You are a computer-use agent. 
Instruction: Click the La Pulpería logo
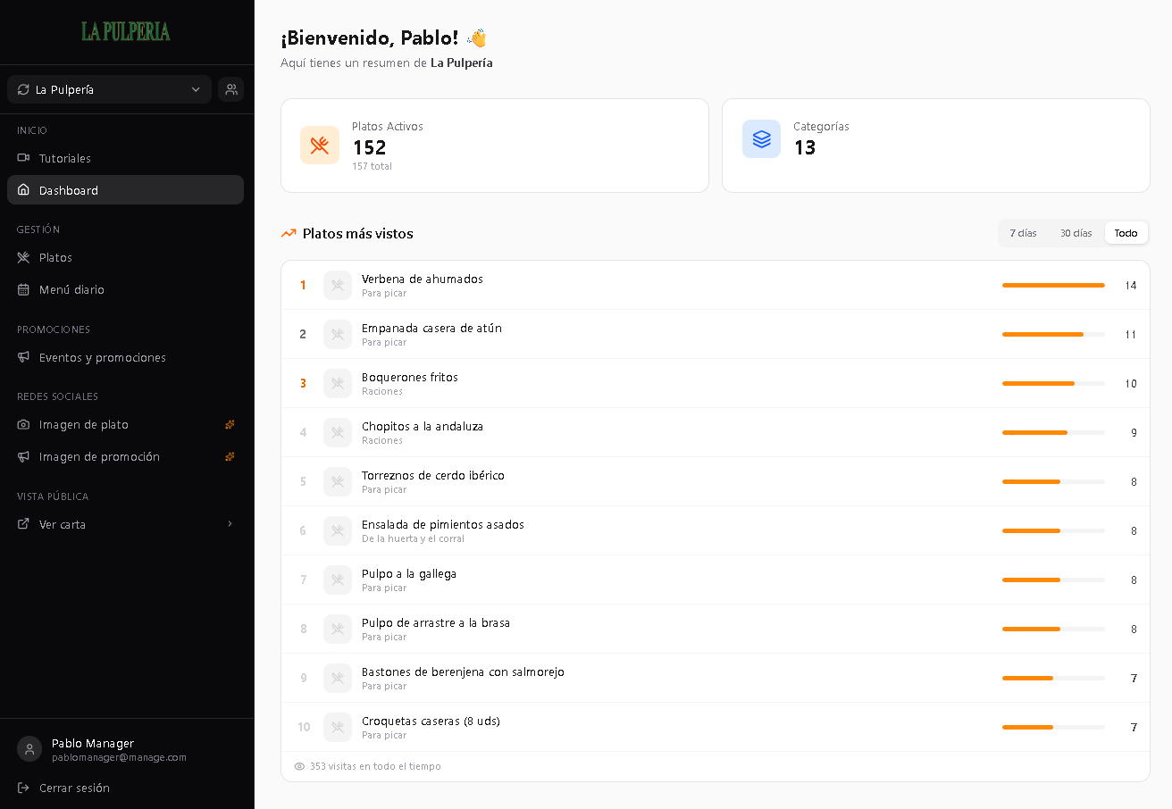126,31
